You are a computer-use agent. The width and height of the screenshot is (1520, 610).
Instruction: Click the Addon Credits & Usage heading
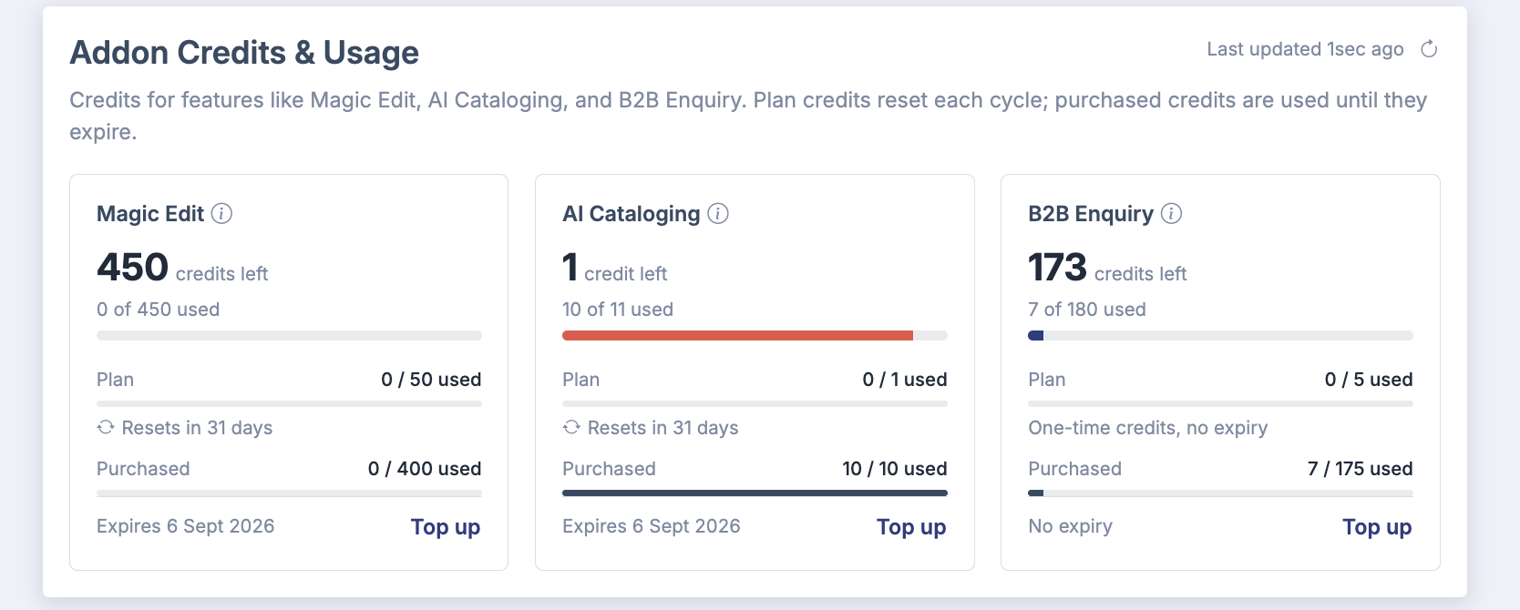tap(244, 53)
